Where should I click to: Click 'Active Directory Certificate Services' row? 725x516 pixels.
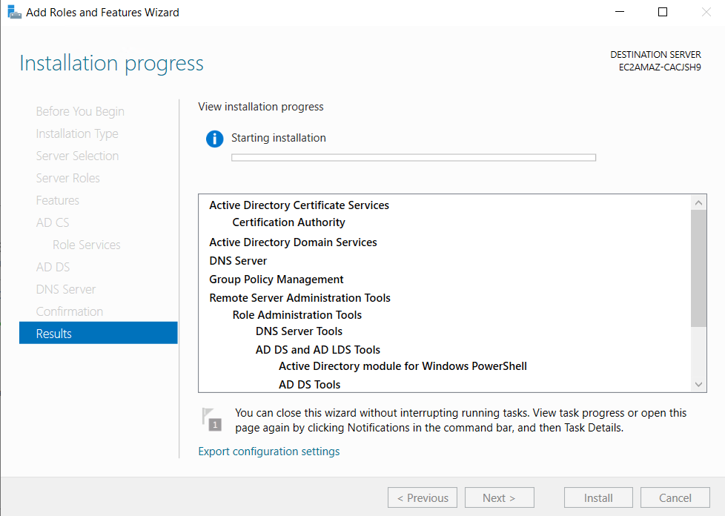[299, 205]
